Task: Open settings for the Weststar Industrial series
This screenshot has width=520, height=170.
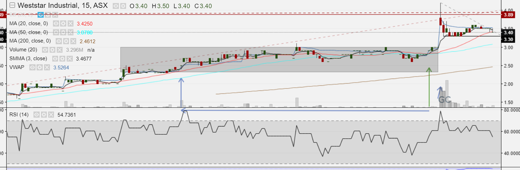Action: pos(123,6)
